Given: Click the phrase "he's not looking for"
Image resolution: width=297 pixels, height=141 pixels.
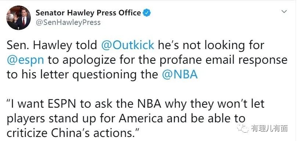Looking at the screenshot, I should tap(211, 45).
